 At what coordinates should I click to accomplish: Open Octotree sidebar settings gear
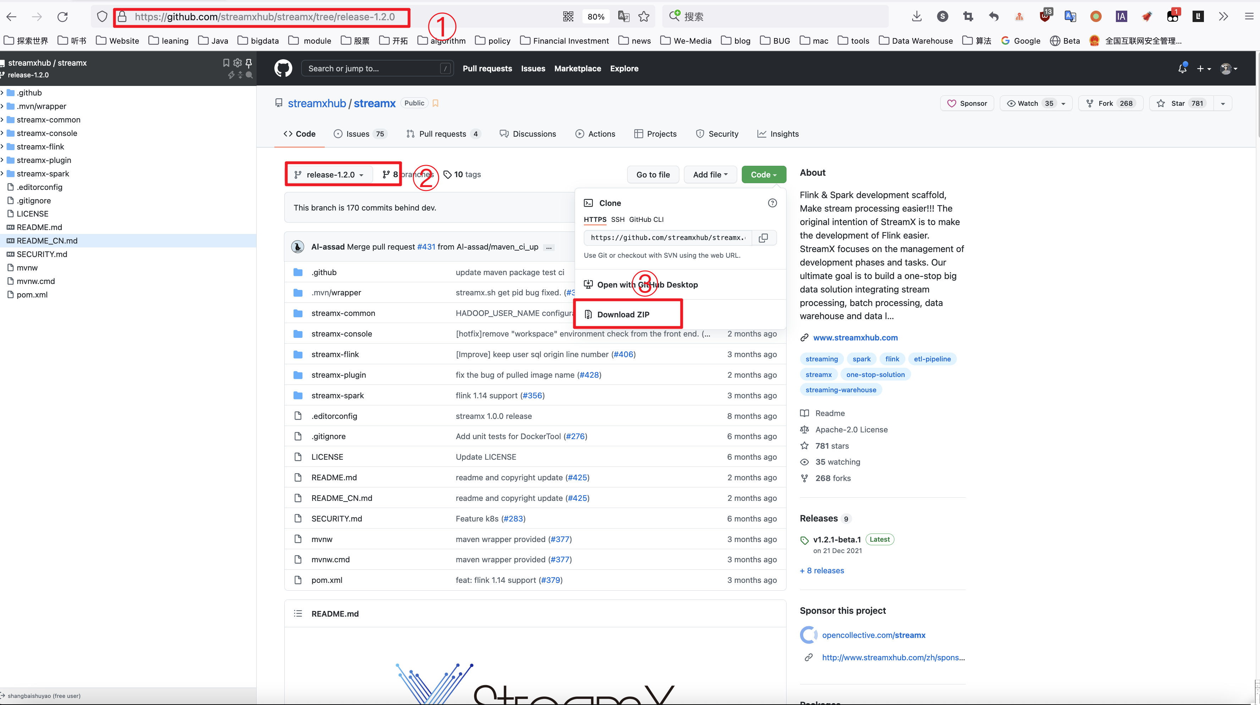(x=238, y=62)
